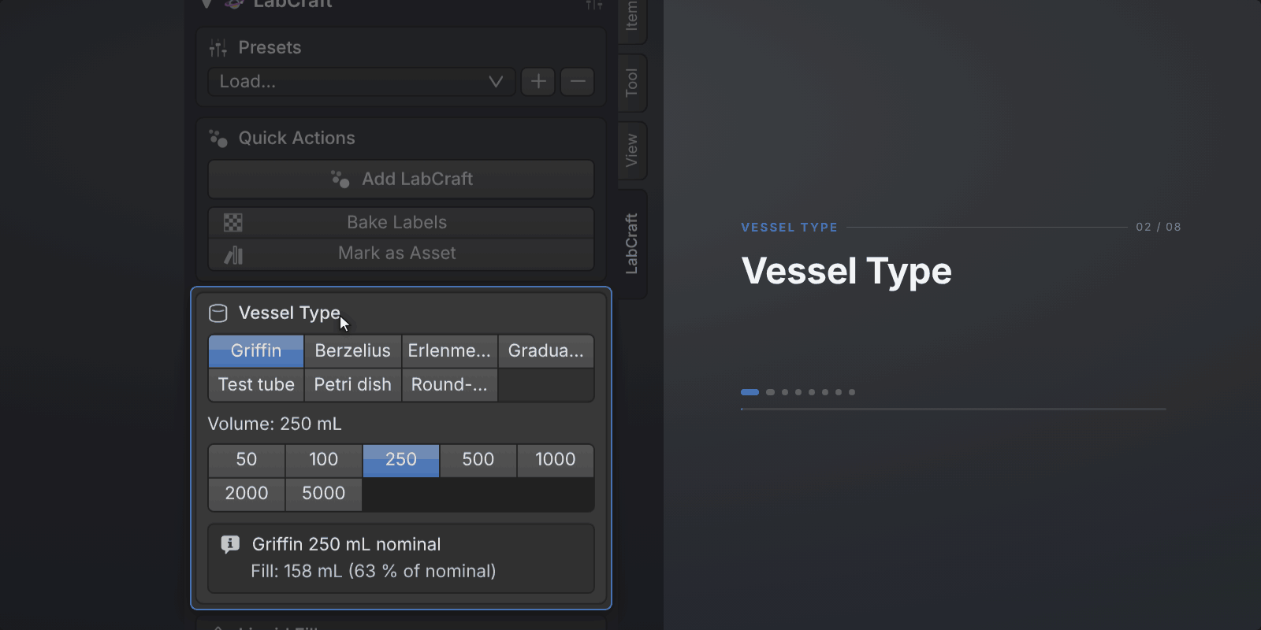Click the checkerboard icon on Bake Labels
Viewport: 1261px width, 630px height.
233,223
